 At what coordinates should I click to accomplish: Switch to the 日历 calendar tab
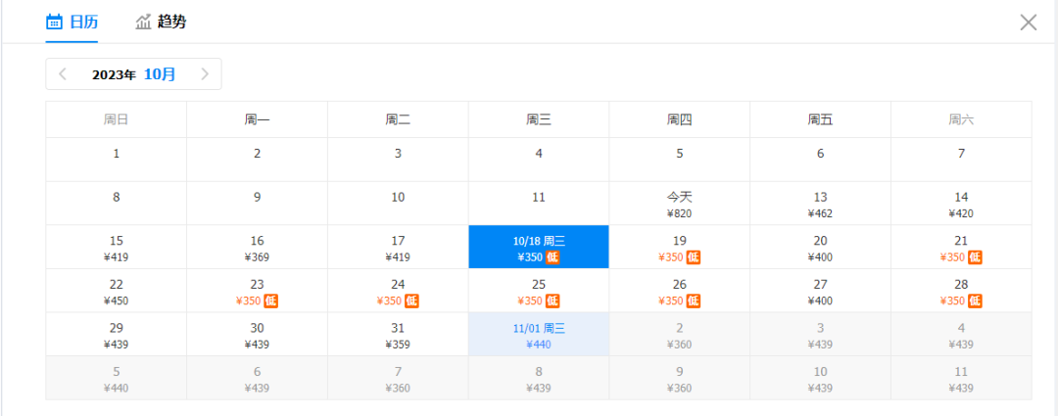[x=72, y=22]
